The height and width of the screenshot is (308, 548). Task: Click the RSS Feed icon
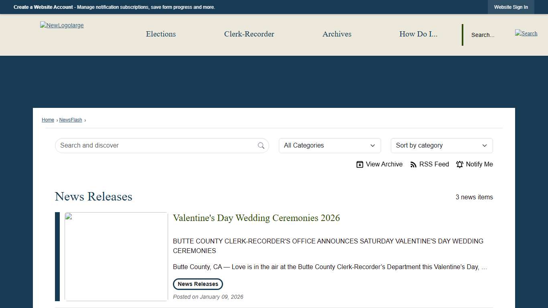[x=413, y=164]
